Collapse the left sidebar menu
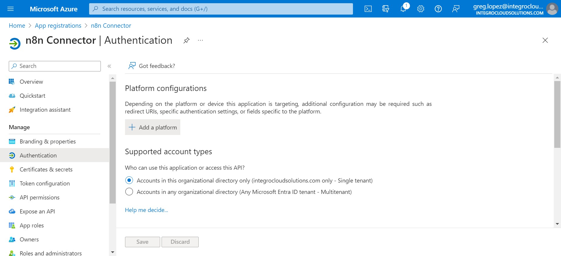This screenshot has width=561, height=256. click(x=109, y=66)
